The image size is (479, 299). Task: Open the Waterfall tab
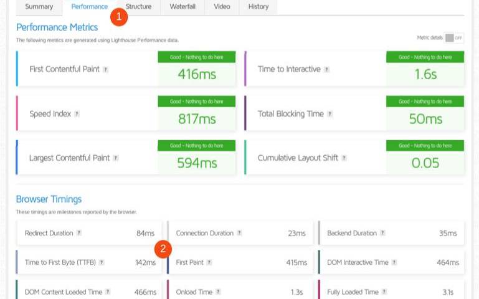point(183,7)
